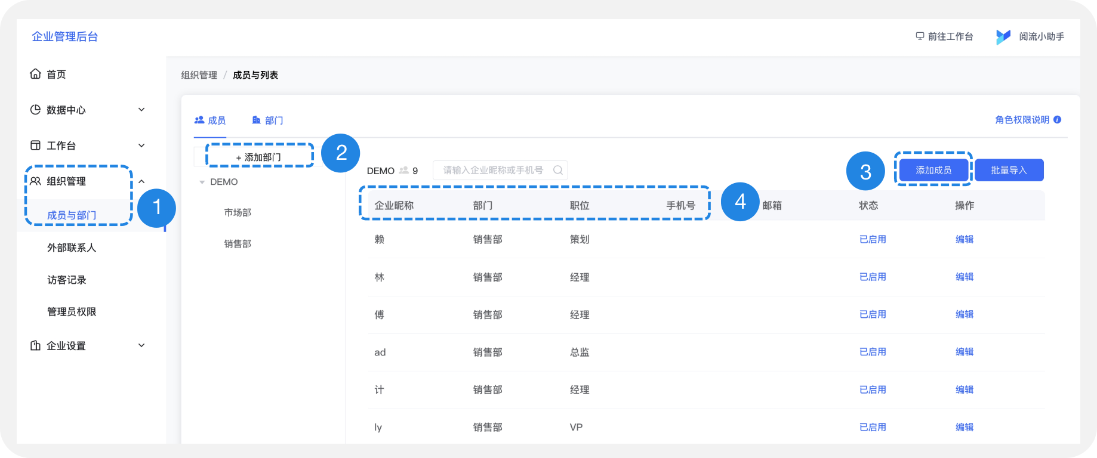Click 已启用 status for member ad
1097x458 pixels.
tap(873, 352)
